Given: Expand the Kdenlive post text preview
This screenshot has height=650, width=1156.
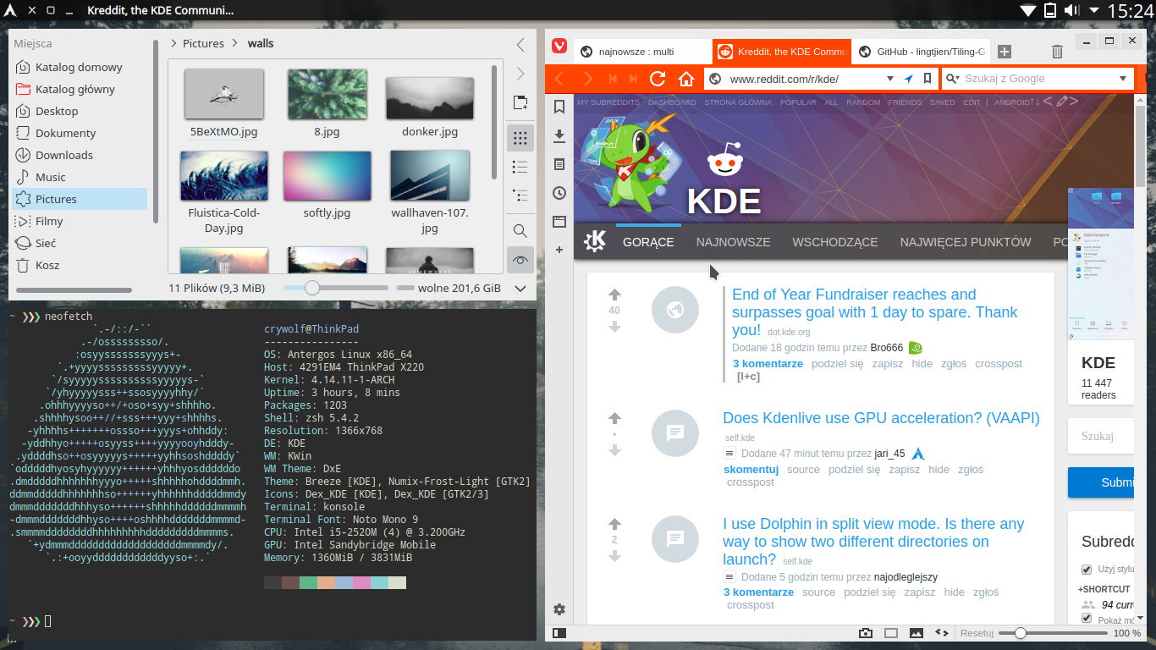Looking at the screenshot, I should 729,453.
